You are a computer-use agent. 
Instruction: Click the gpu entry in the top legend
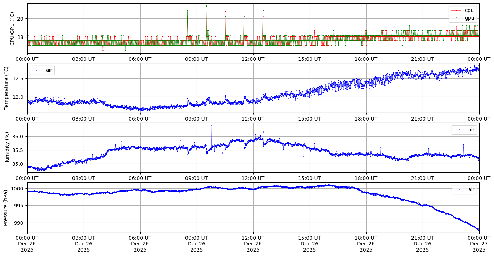pyautogui.click(x=469, y=18)
